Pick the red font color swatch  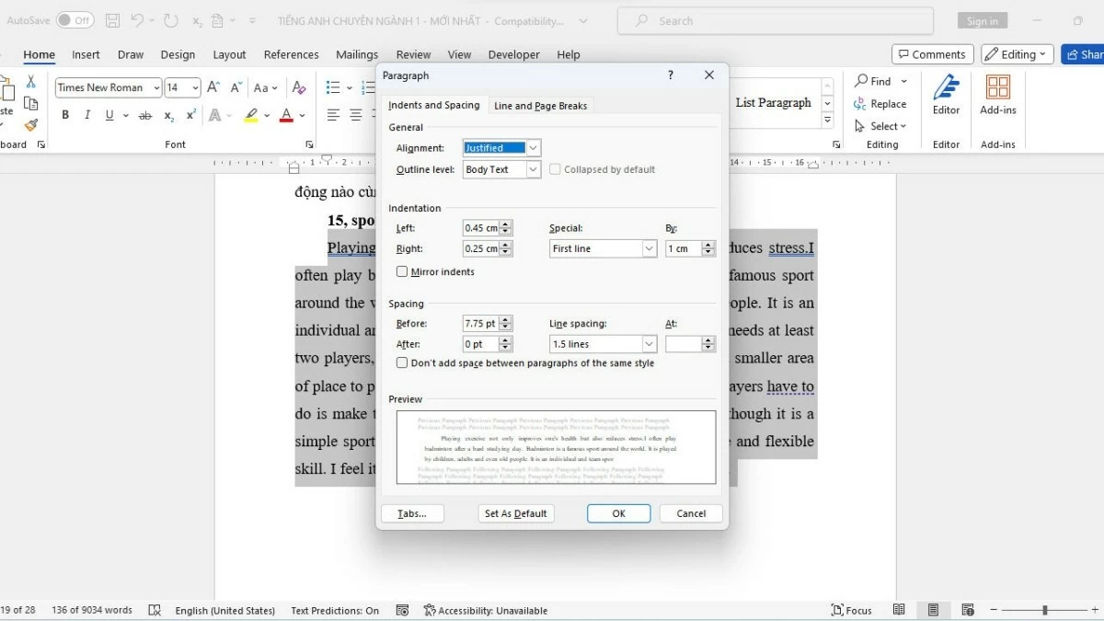click(286, 114)
